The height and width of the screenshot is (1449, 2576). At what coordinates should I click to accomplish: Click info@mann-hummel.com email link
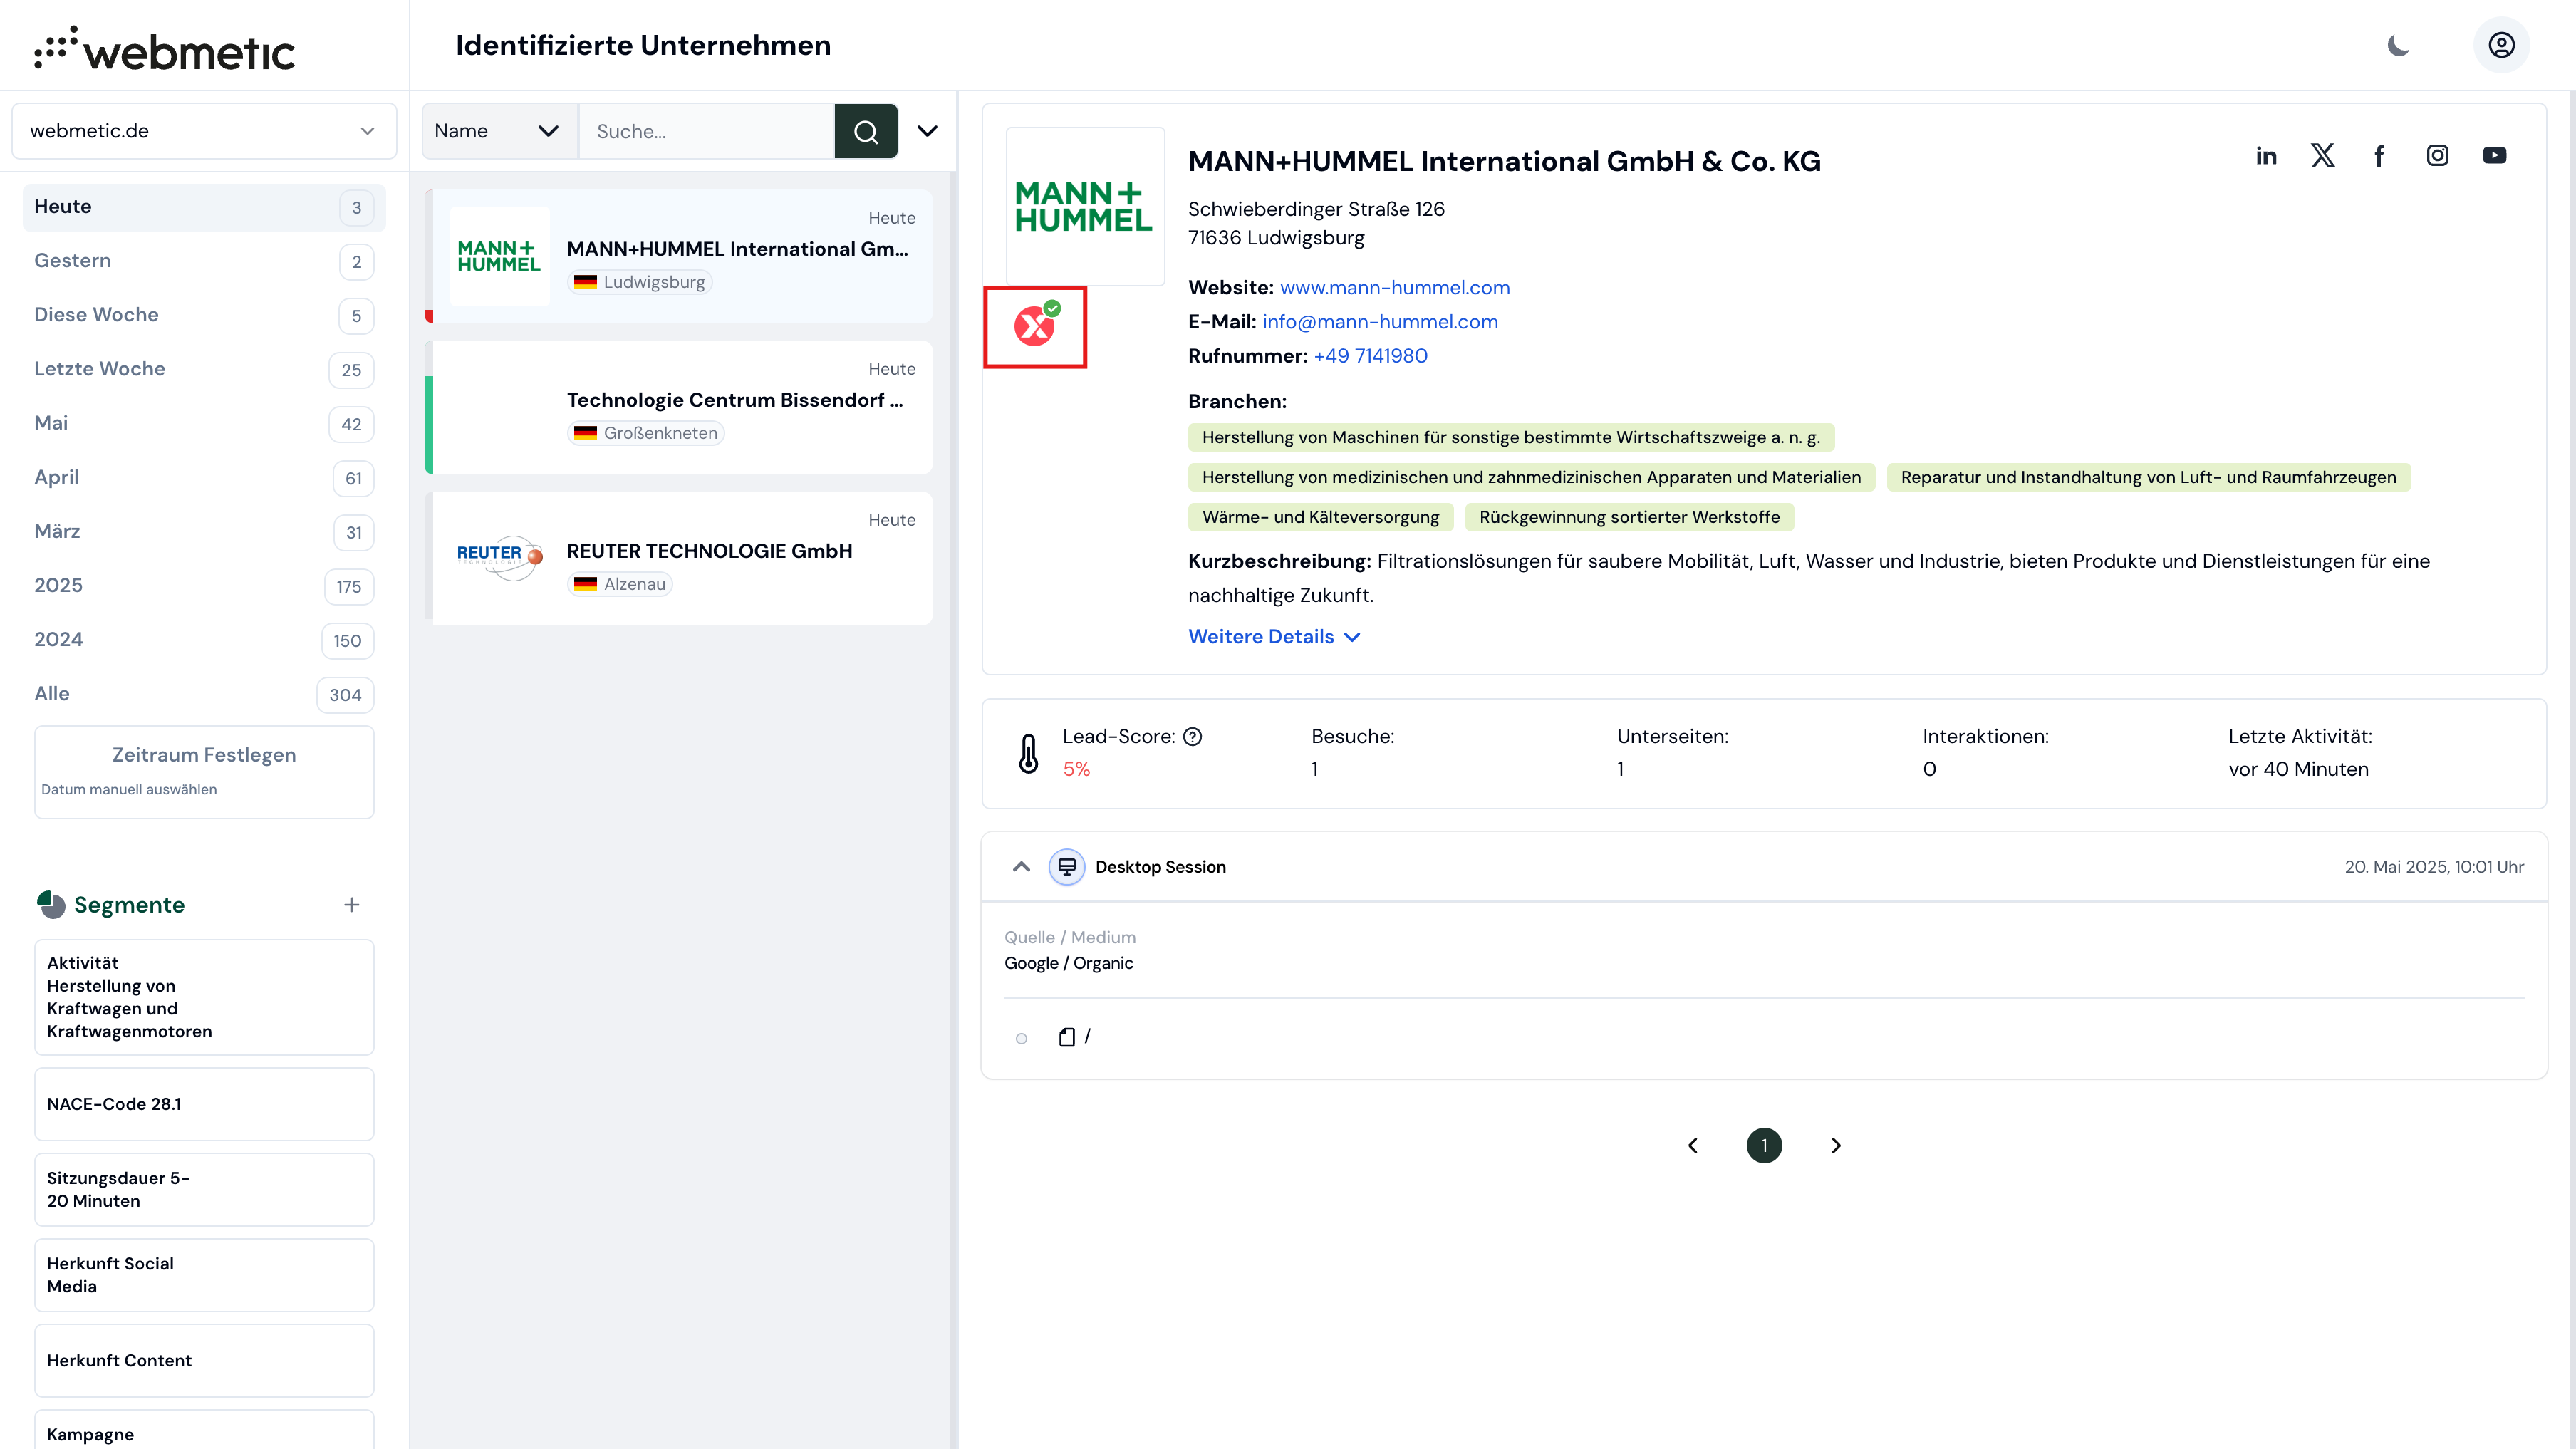1380,322
